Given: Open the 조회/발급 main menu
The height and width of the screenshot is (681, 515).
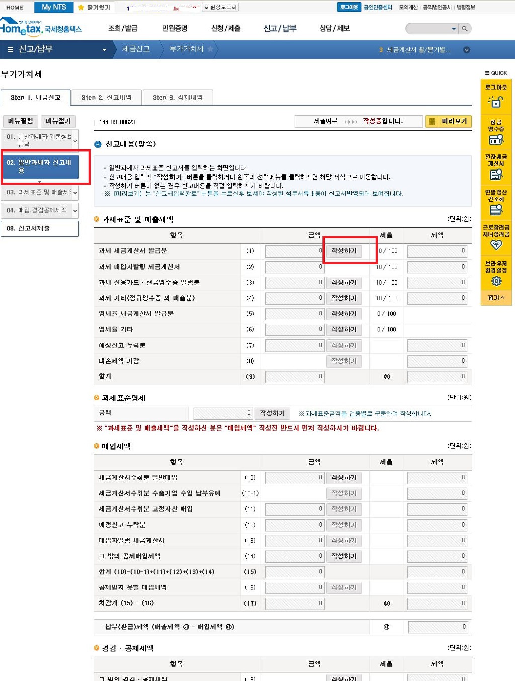Looking at the screenshot, I should (x=123, y=28).
